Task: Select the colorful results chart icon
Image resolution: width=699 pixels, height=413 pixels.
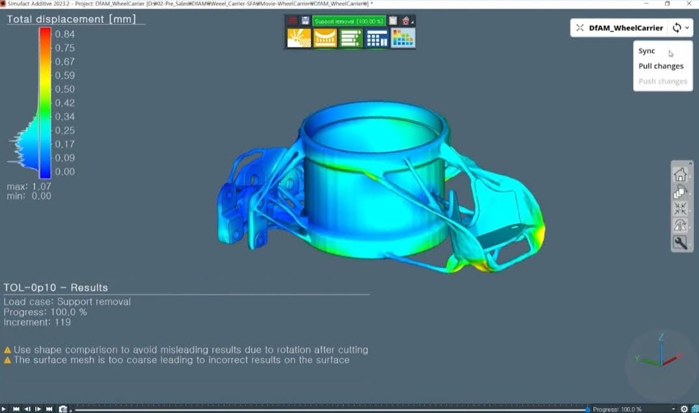Action: 403,39
